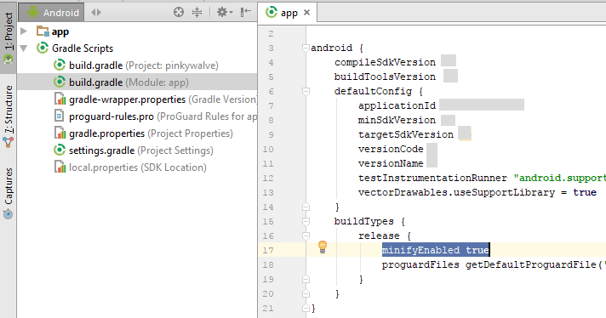Toggle the 1: Project tool window tab
Screen dimensions: 606x318
coord(9,37)
